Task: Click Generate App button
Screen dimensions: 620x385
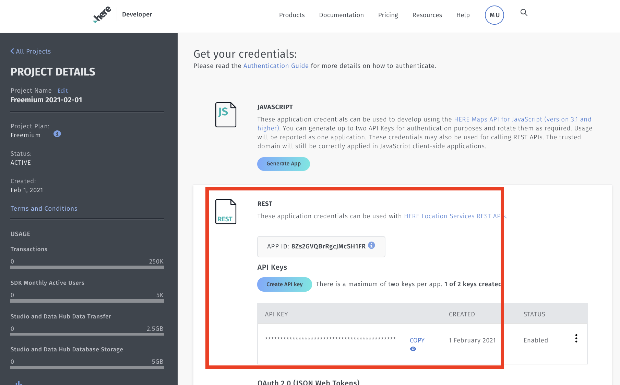Action: pyautogui.click(x=284, y=164)
